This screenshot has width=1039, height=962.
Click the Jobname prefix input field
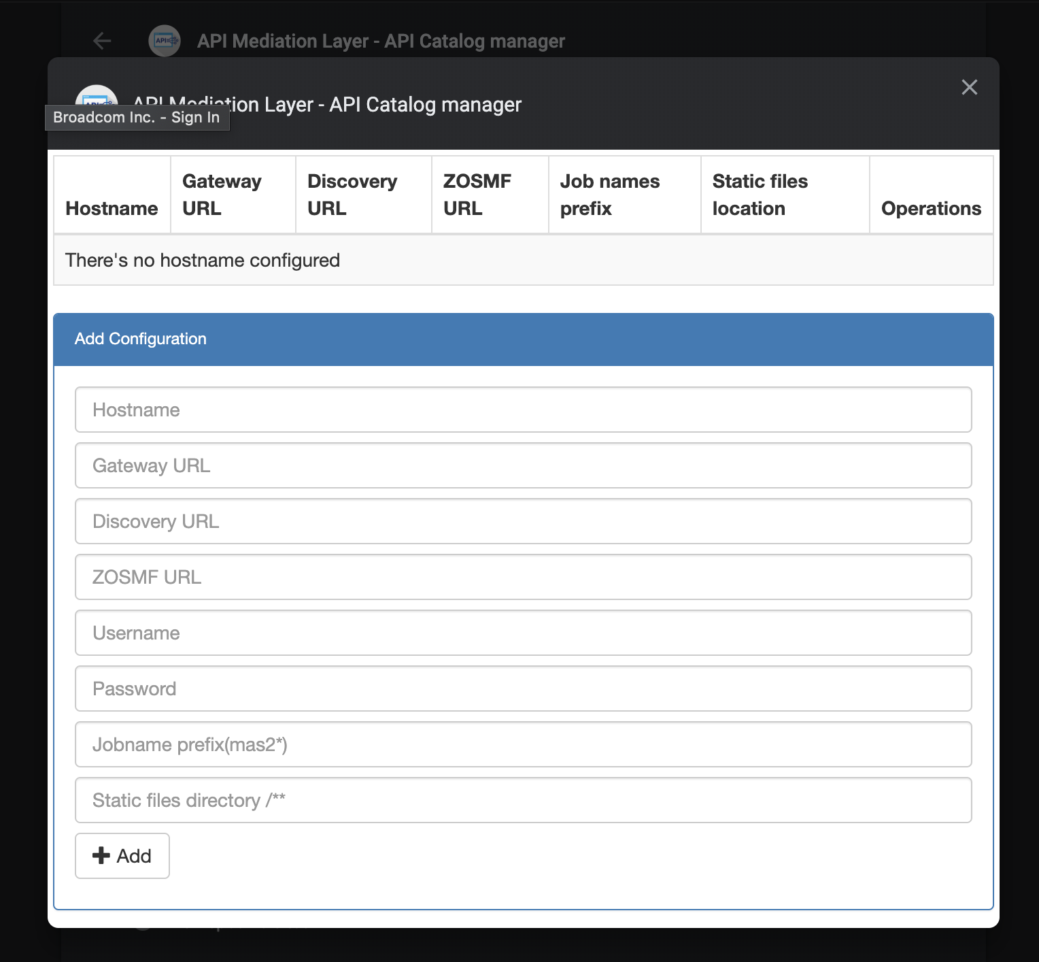[x=523, y=744]
